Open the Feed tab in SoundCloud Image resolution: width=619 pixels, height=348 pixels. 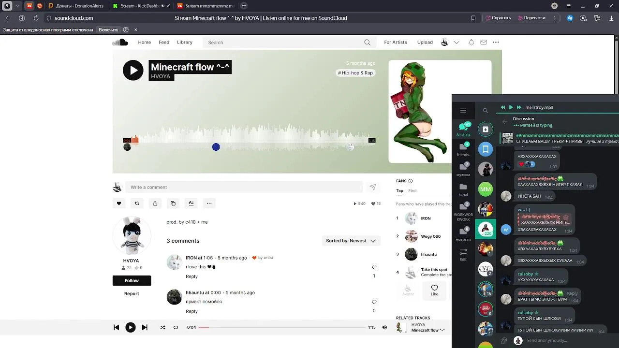point(164,43)
